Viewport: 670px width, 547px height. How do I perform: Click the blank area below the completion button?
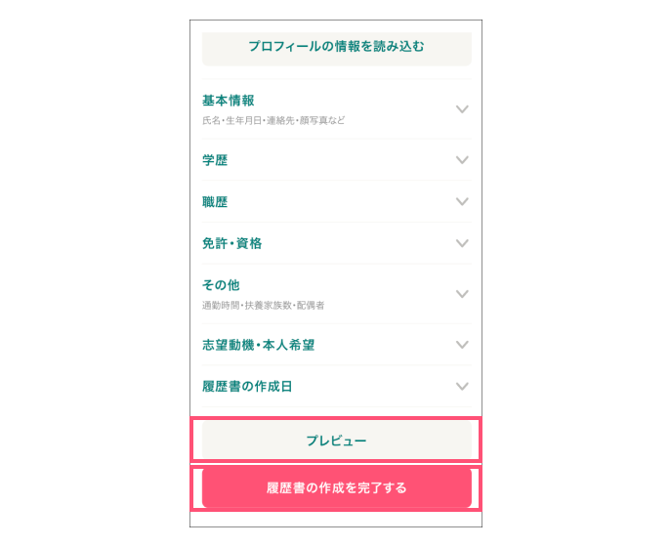pos(336,519)
